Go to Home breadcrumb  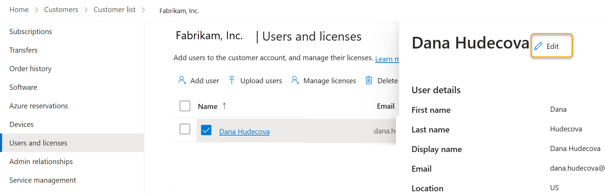coord(19,10)
